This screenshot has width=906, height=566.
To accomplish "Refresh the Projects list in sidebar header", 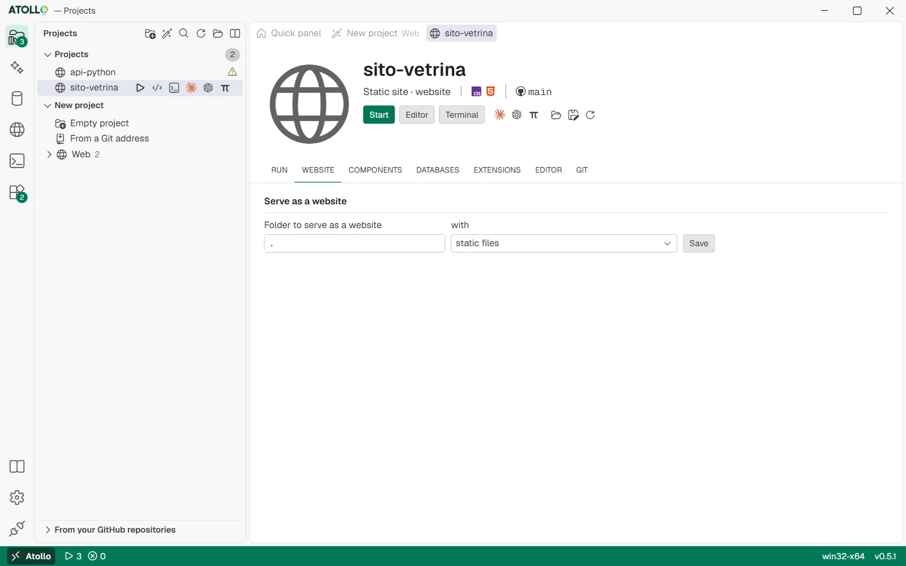I will 201,34.
